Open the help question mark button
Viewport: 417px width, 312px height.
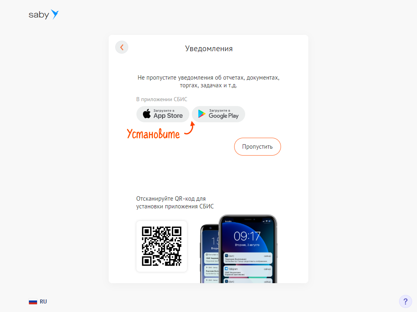[x=405, y=301]
